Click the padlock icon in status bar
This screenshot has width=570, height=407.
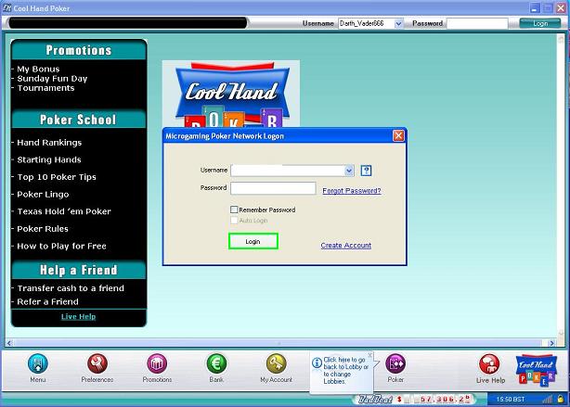coord(561,399)
